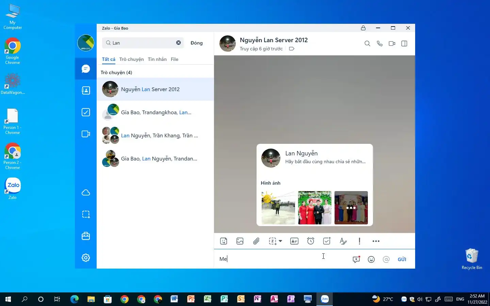The height and width of the screenshot is (306, 490).
Task: Open Google Chrome desktop shortcut
Action: 13,51
